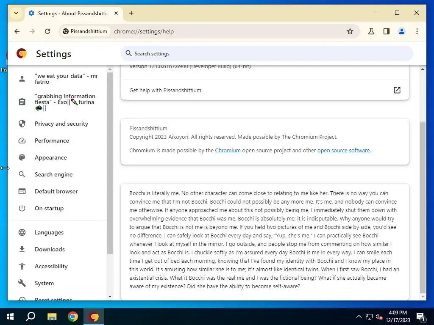Click sidebar scrollbar up arrow
The width and height of the screenshot is (434, 325).
(110, 69)
